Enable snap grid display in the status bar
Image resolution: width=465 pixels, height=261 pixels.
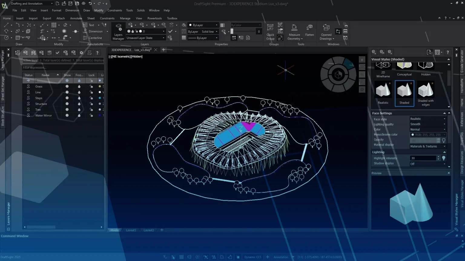[x=181, y=256]
